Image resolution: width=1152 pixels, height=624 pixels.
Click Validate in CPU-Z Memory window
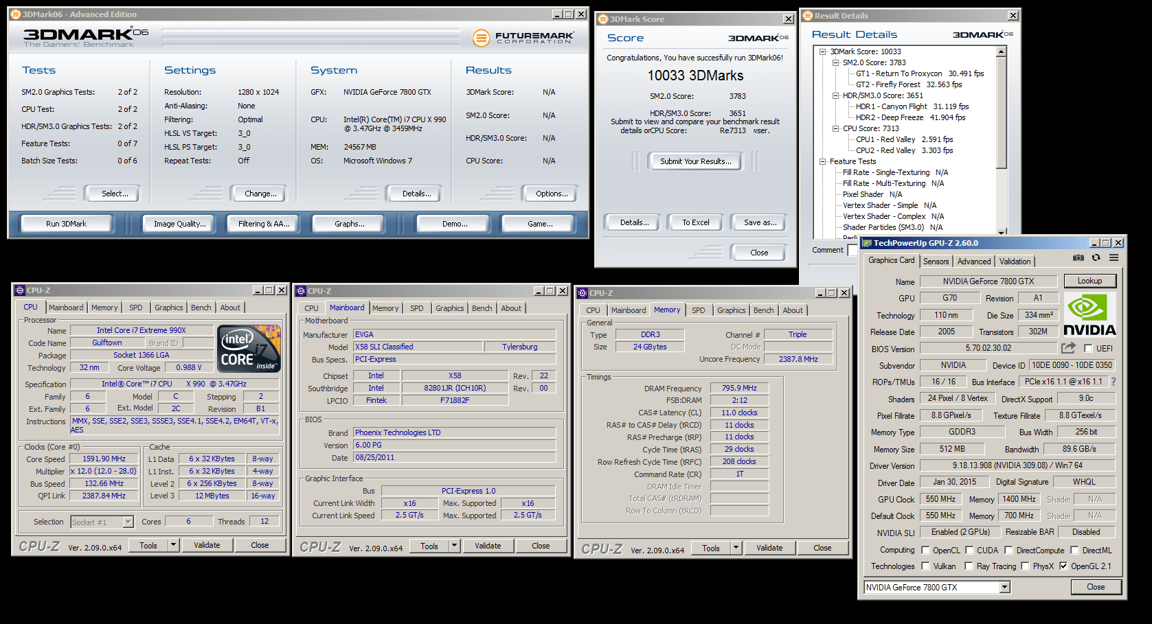[x=769, y=548]
